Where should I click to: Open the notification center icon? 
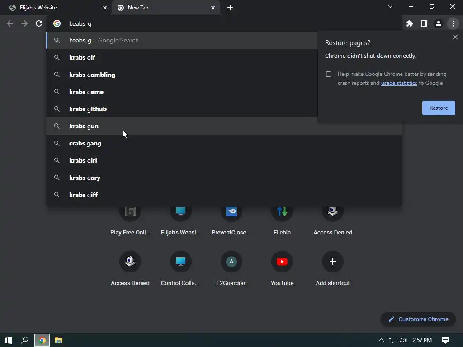(445, 340)
